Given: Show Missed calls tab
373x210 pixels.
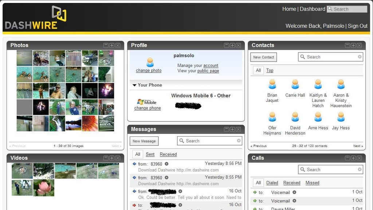Looking at the screenshot, I should click(x=312, y=183).
